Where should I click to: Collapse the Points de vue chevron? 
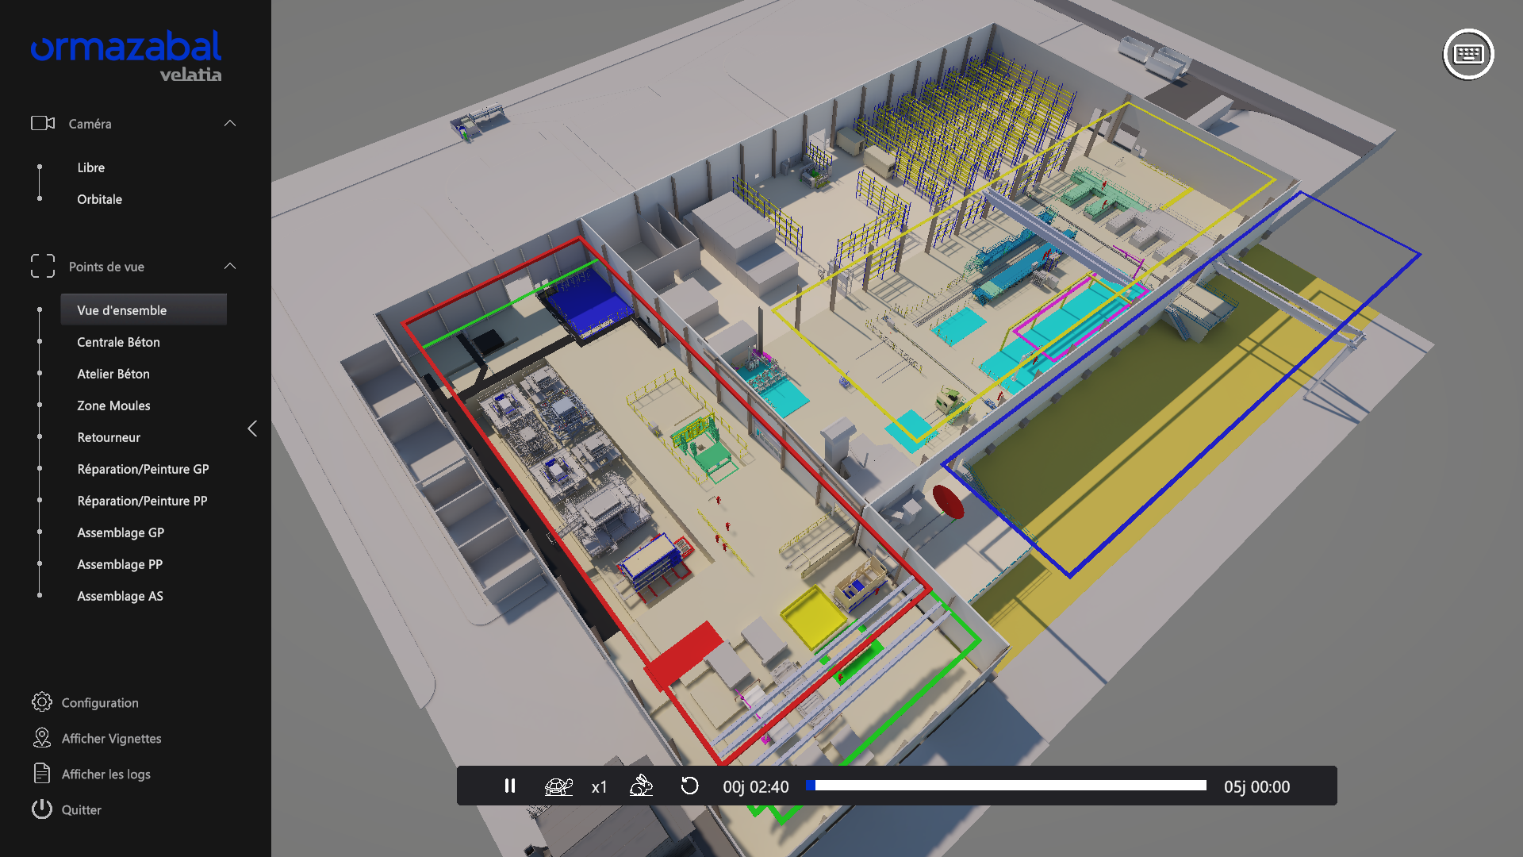[x=230, y=267]
